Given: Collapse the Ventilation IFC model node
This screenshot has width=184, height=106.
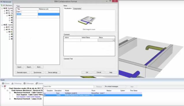Looking at the screenshot, I should coord(2,25).
